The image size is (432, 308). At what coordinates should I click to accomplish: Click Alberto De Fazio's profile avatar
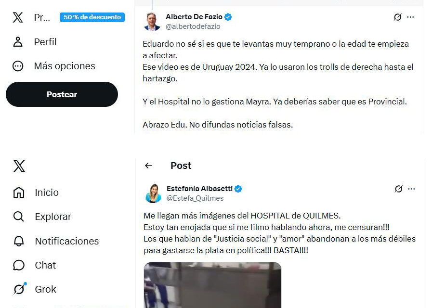(x=152, y=22)
